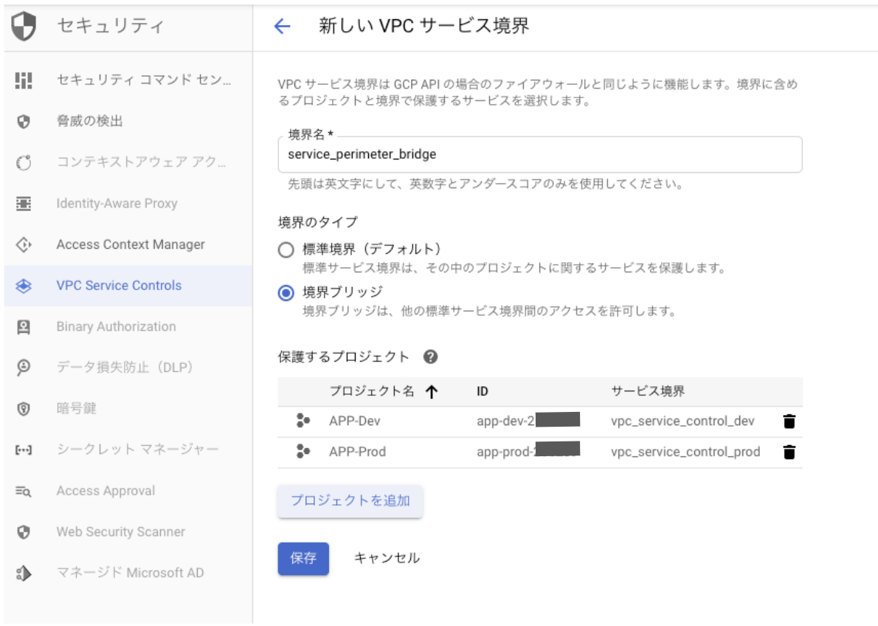Image resolution: width=878 pixels, height=626 pixels.
Task: Click the APP-Dev project name cell
Action: [x=355, y=422]
